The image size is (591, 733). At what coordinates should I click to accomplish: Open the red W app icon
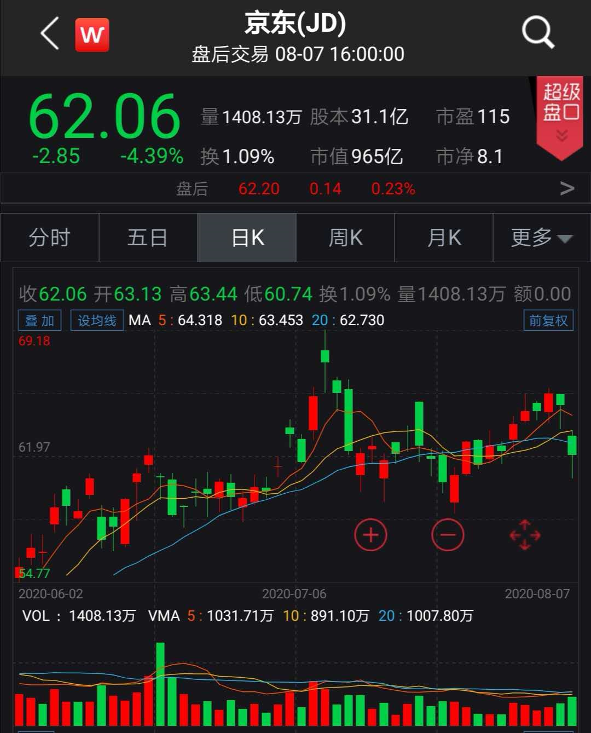pos(92,35)
